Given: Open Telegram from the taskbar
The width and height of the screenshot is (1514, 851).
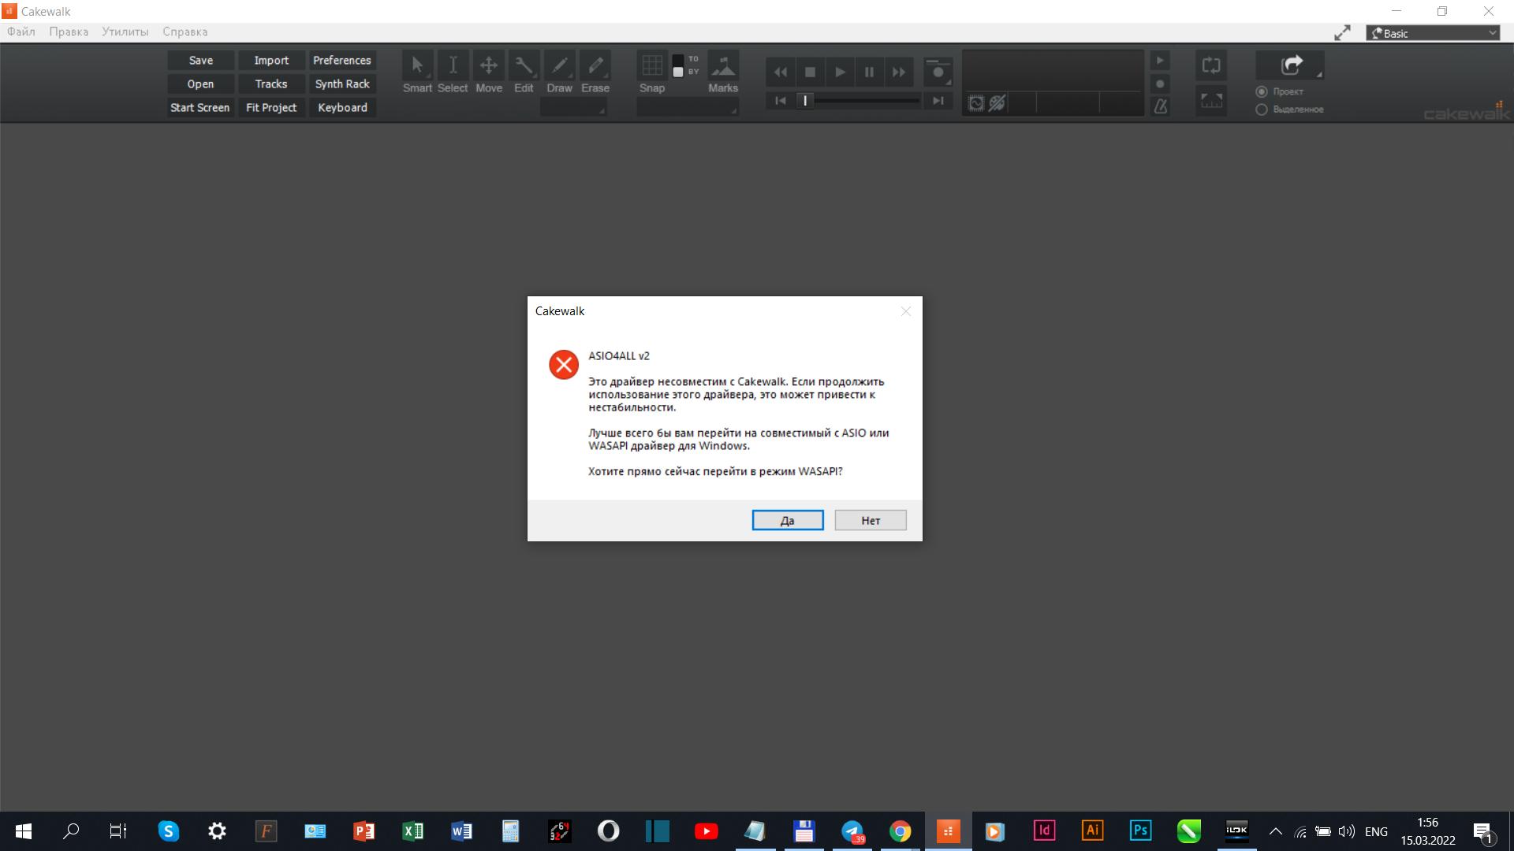Looking at the screenshot, I should [852, 831].
